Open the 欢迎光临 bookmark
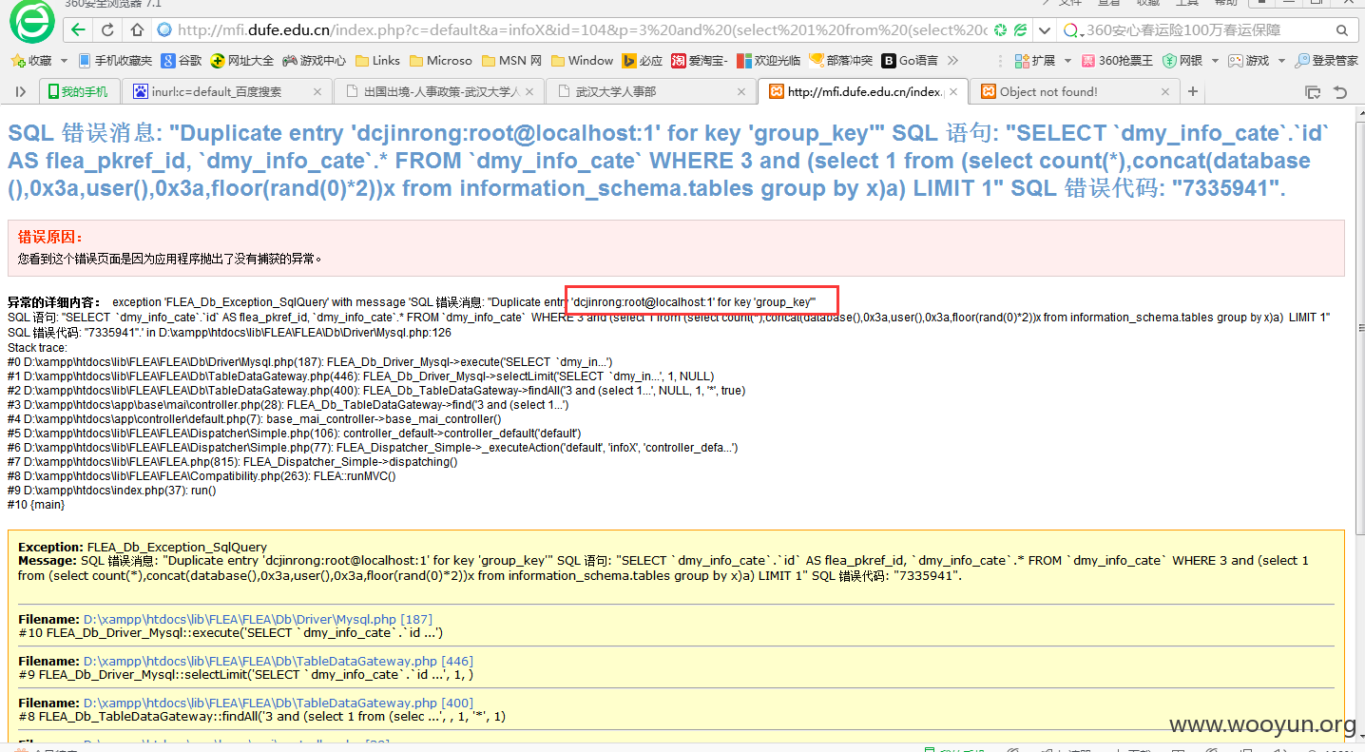The image size is (1365, 752). point(768,61)
